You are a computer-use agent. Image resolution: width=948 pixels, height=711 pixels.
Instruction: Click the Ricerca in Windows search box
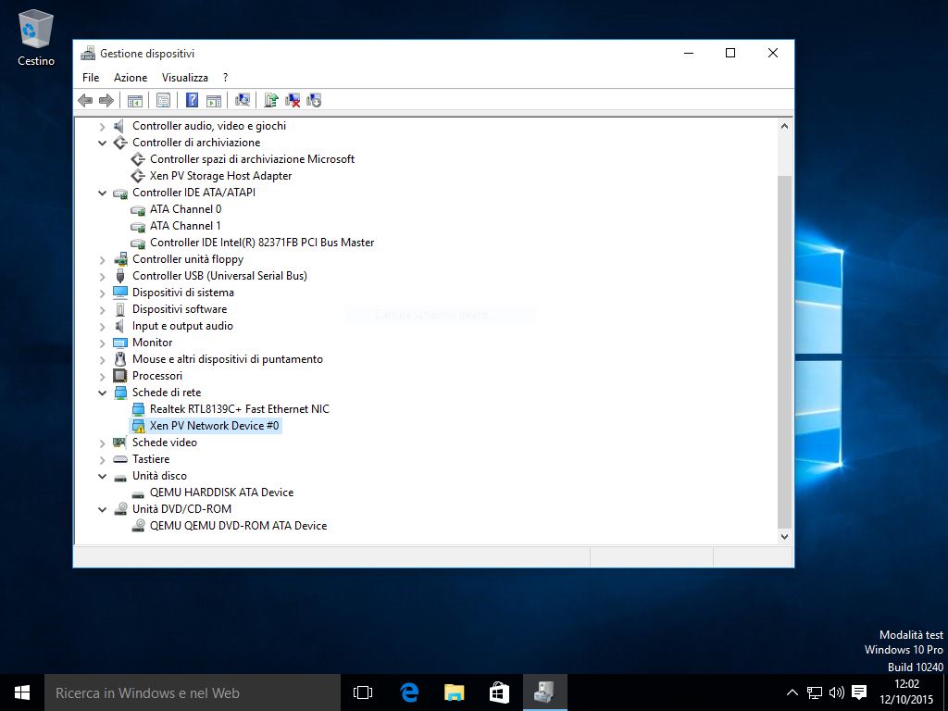[193, 692]
